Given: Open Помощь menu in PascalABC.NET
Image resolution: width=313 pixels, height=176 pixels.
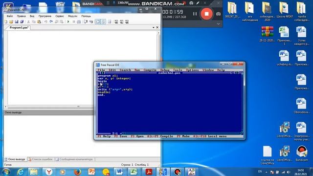Looking at the screenshot, I should [86, 16].
